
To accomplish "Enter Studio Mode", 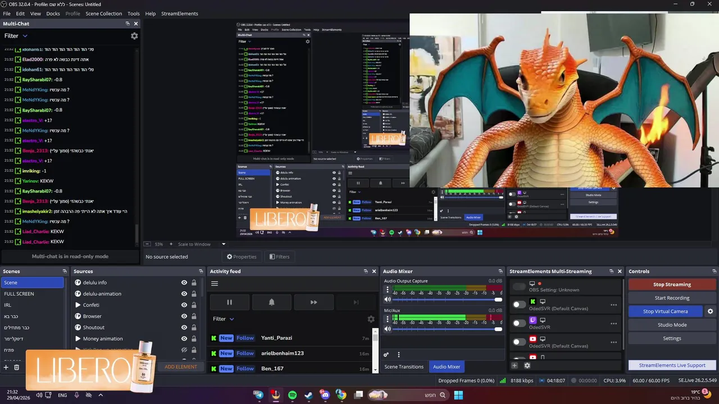I will click(x=672, y=325).
